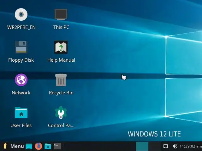Open the WR2PFRE_EN disc icon
The image size is (202, 151).
[21, 14]
